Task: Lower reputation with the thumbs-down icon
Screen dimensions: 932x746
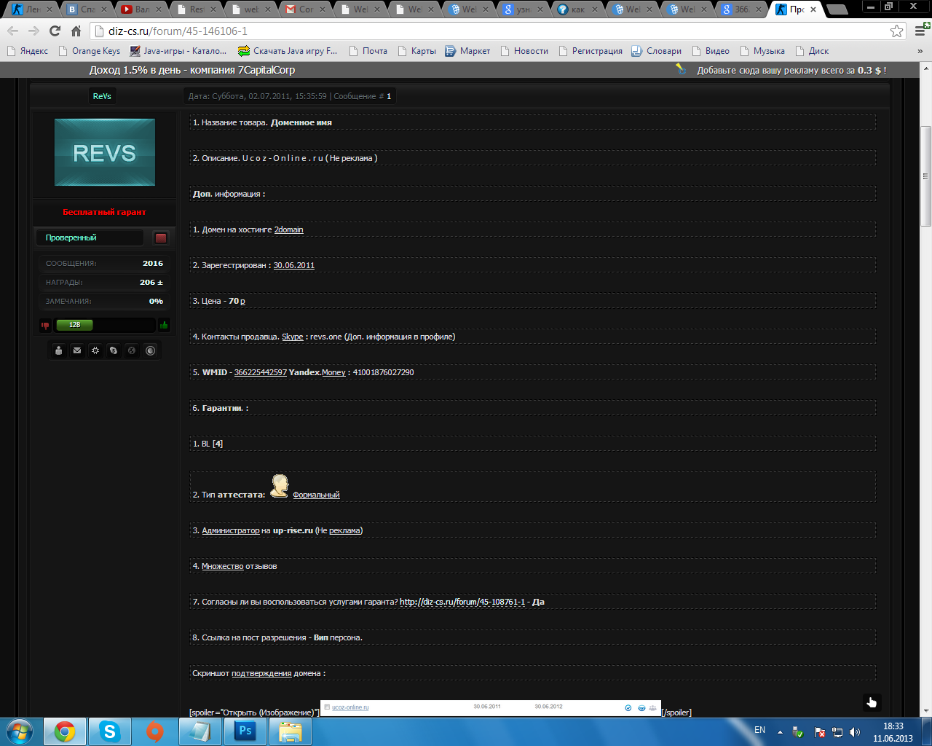Action: (45, 326)
